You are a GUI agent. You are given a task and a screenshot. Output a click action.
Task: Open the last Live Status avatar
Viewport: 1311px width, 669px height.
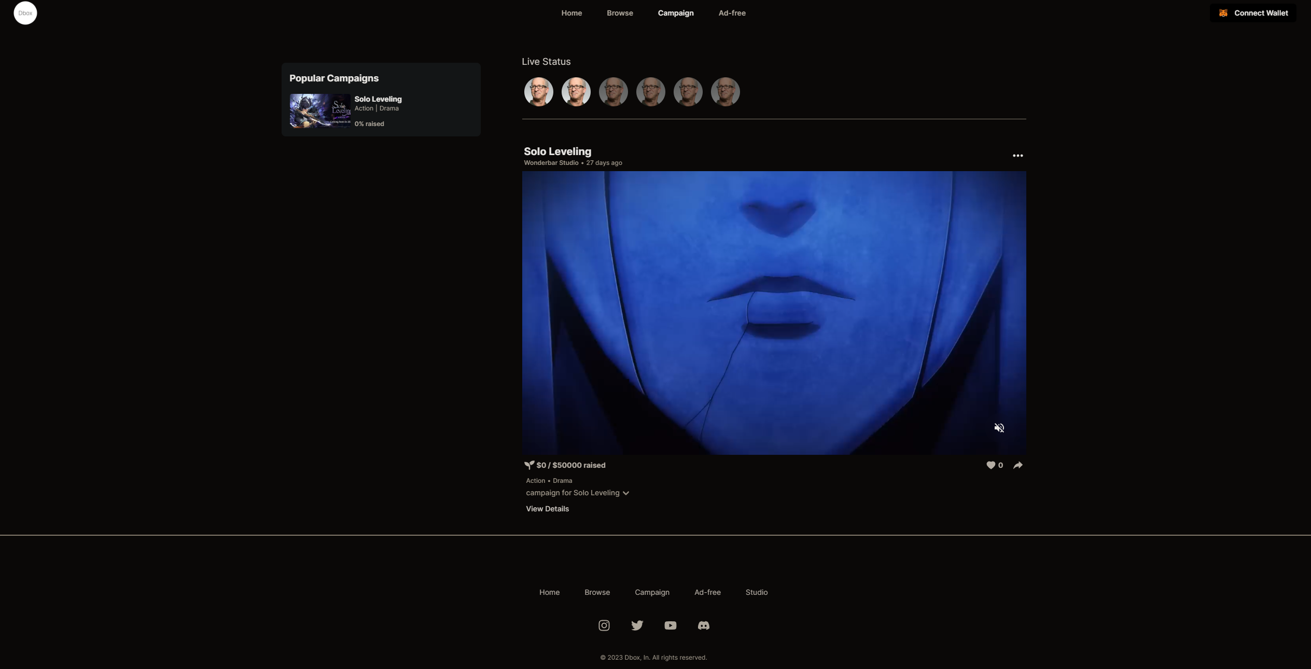[x=726, y=92]
